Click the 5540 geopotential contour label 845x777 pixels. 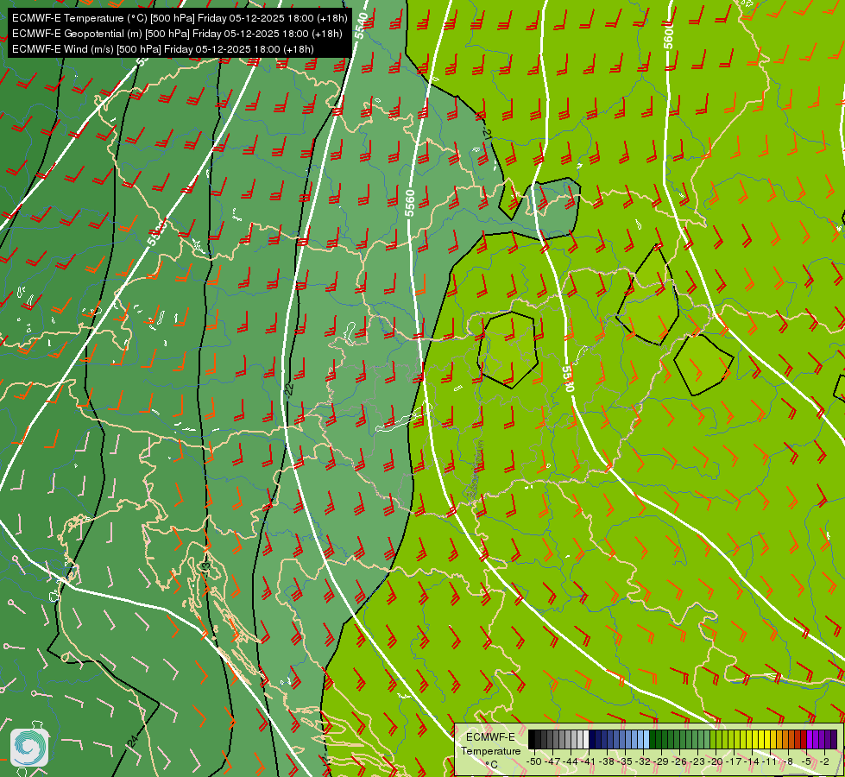pyautogui.click(x=363, y=25)
